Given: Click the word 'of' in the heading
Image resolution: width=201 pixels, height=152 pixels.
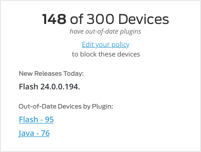Looking at the screenshot, I should tap(77, 20).
